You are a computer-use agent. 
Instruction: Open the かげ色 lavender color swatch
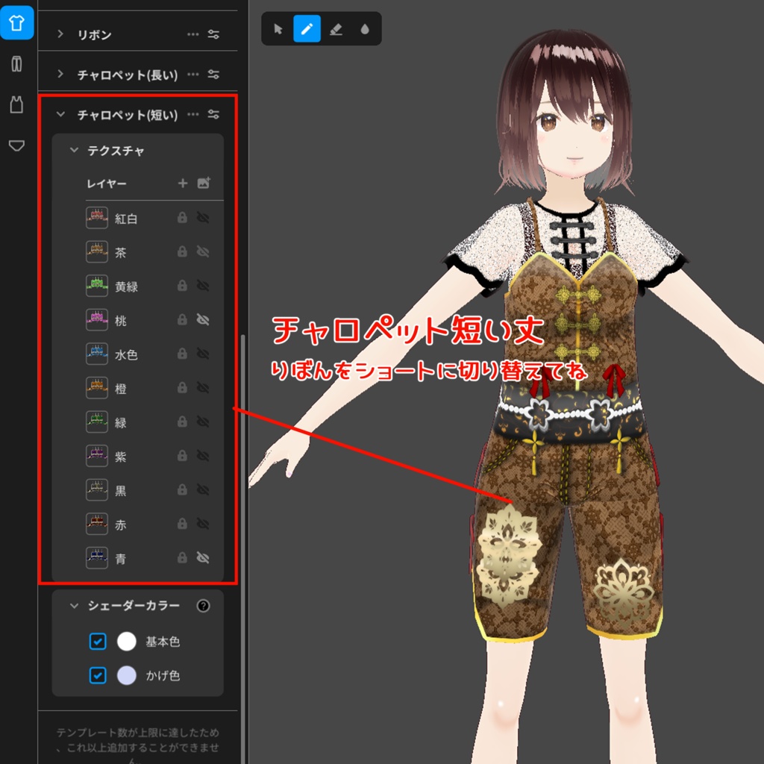point(127,675)
